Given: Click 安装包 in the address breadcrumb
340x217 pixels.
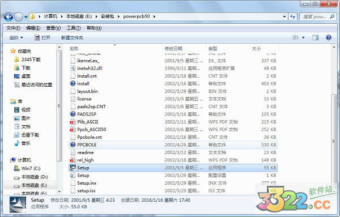Looking at the screenshot, I should point(107,16).
